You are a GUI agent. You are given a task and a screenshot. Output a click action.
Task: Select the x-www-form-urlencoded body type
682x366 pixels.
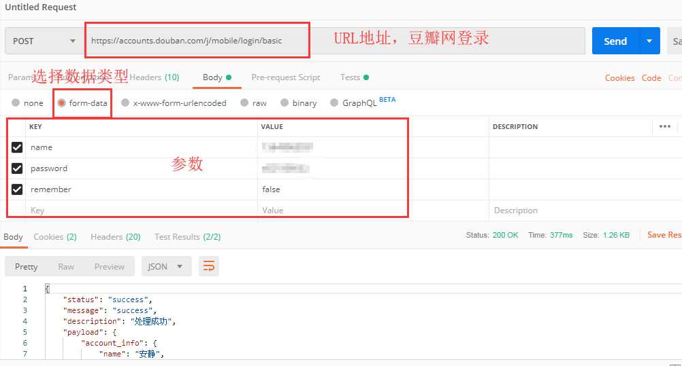(x=174, y=103)
